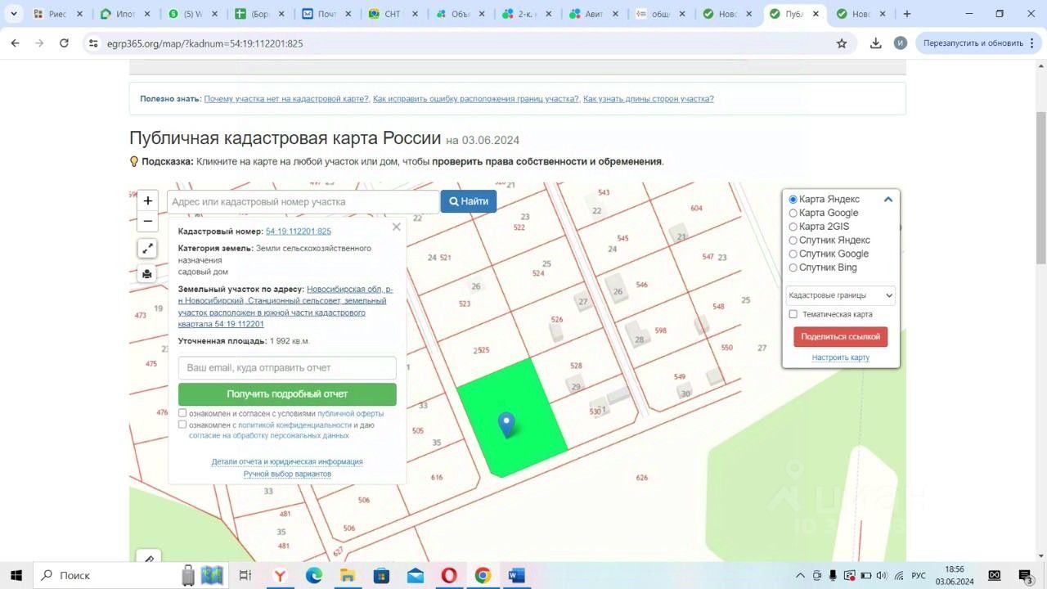Click Поделиться ссылкой button

coord(840,336)
